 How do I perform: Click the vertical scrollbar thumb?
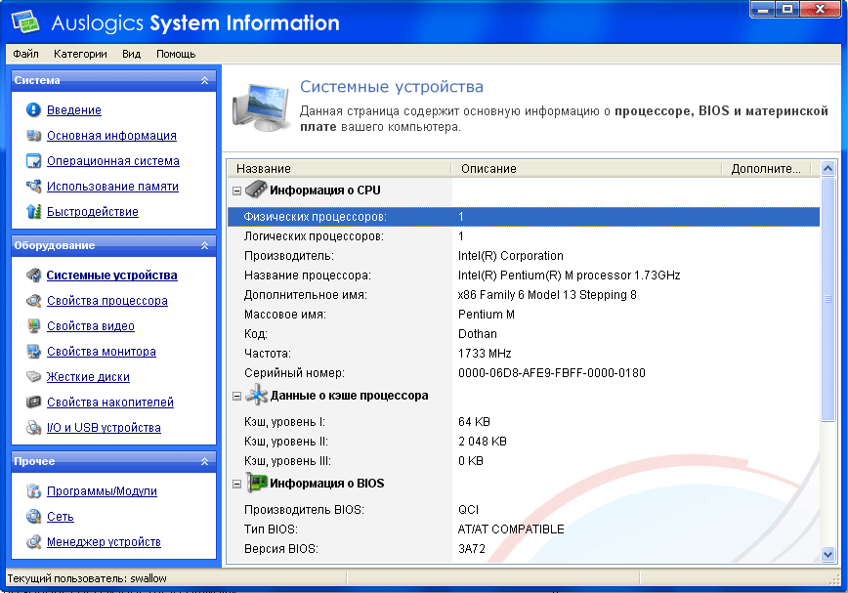click(827, 299)
